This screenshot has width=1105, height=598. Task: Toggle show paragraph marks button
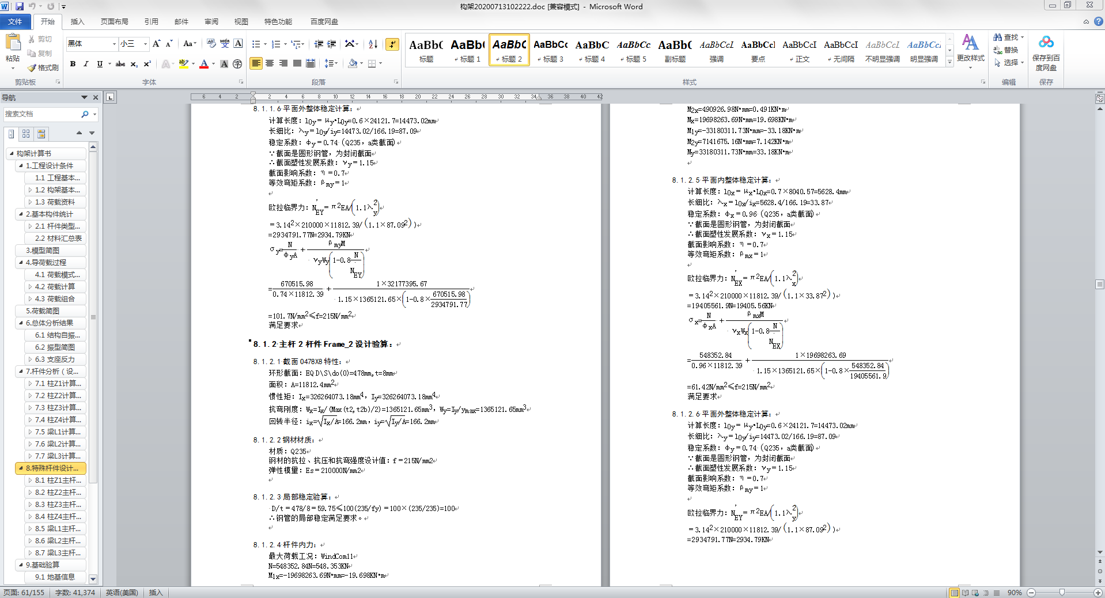point(392,44)
